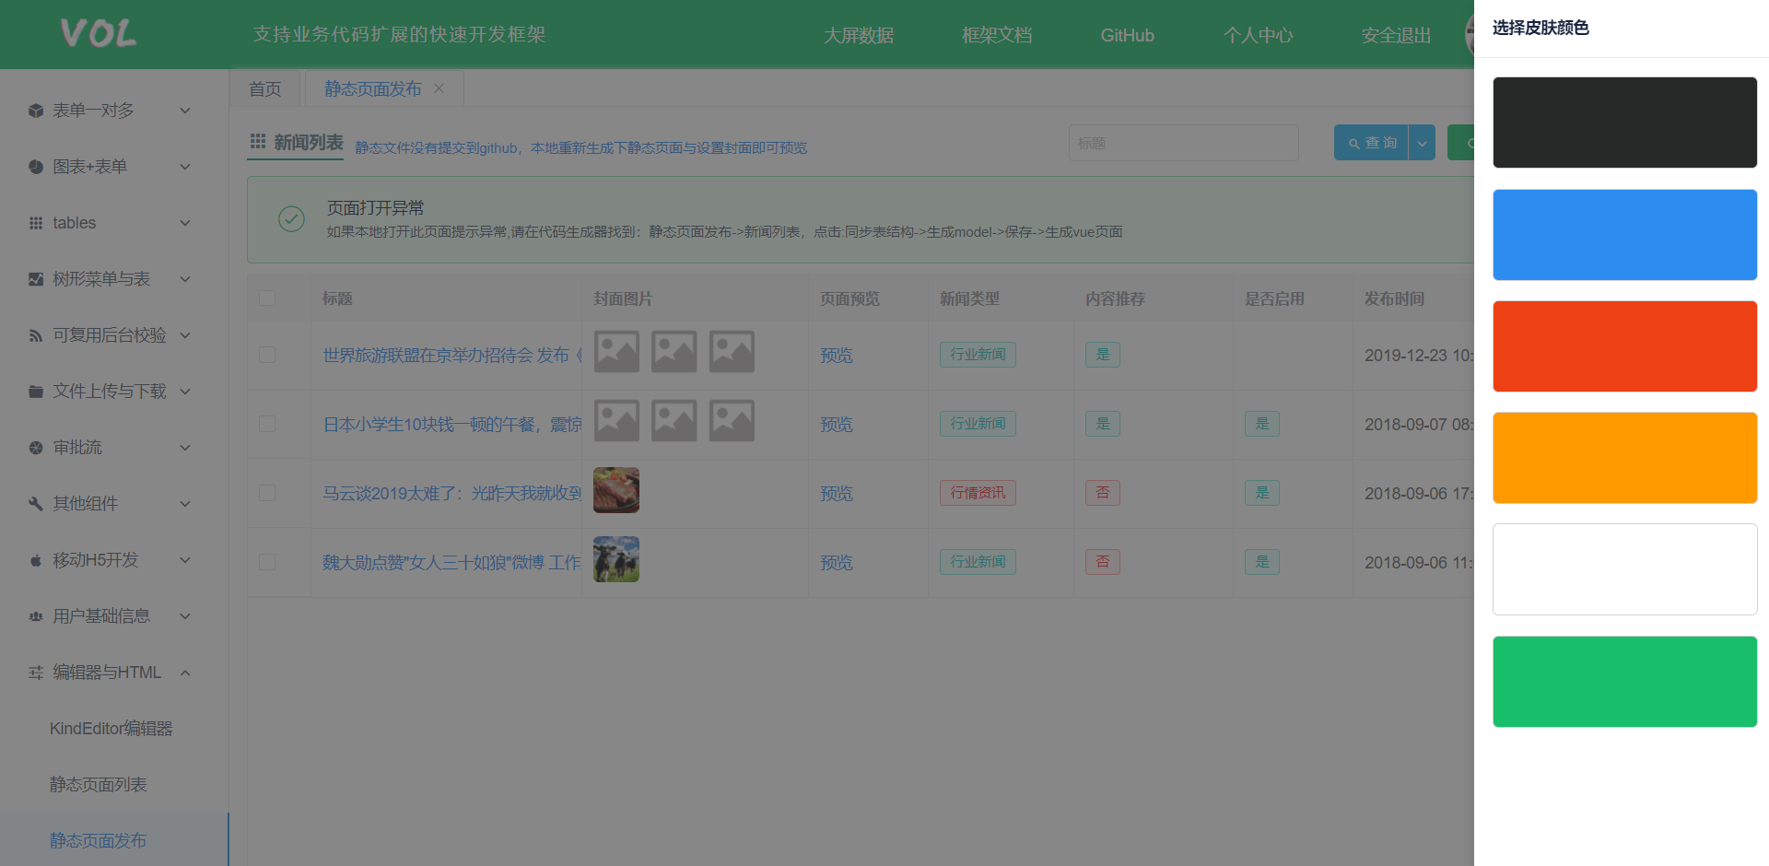Click the grid icon next to 新闻列表

258,142
